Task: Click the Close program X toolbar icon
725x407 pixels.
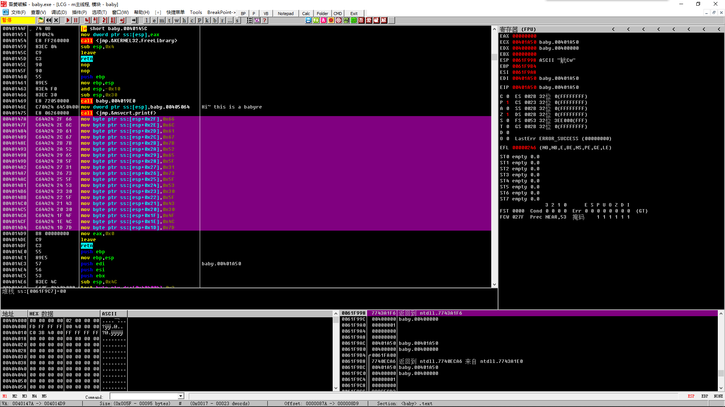Action: (x=56, y=20)
